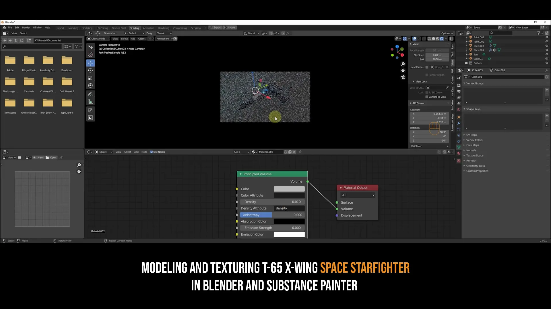Open the Global transform orientation dropdown
The image size is (551, 309).
coord(251,33)
